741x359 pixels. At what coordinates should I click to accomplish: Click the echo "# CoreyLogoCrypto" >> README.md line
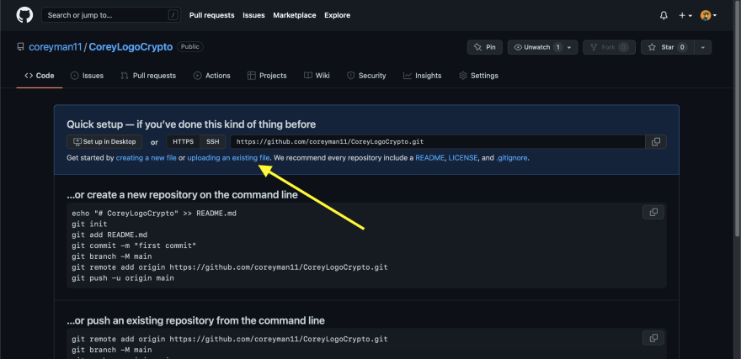pyautogui.click(x=154, y=214)
